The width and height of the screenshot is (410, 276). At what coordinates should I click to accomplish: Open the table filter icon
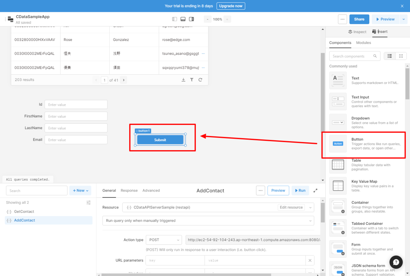tap(192, 80)
